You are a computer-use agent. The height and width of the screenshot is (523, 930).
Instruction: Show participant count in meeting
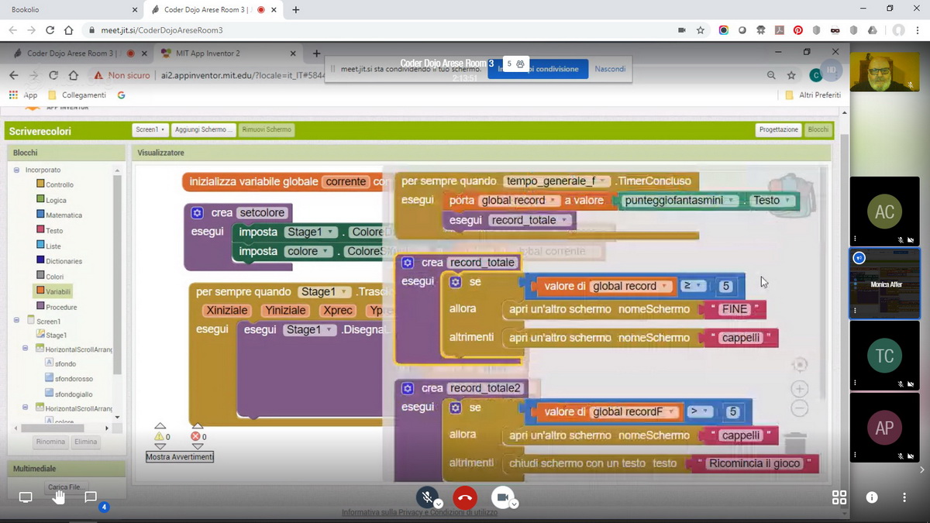(x=515, y=64)
